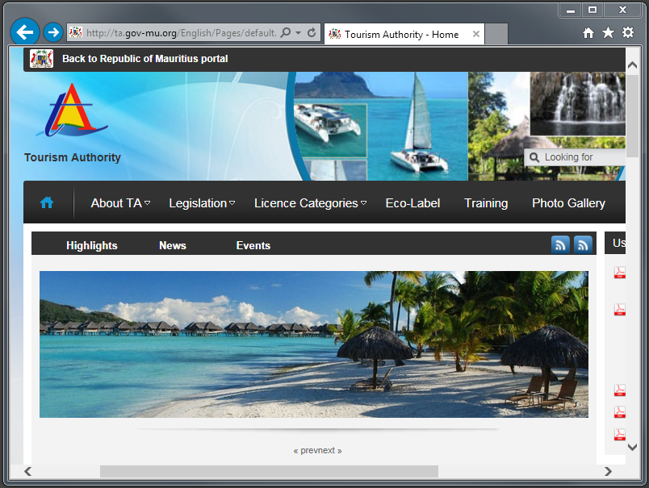This screenshot has height=488, width=649.
Task: Open the Eco-Label menu item
Action: pyautogui.click(x=412, y=203)
